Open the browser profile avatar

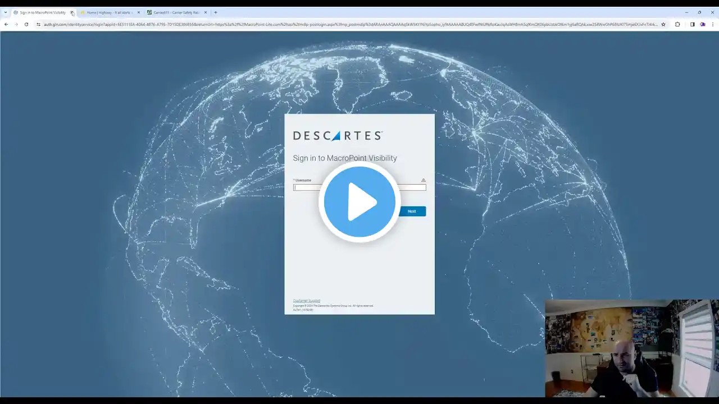tap(702, 25)
